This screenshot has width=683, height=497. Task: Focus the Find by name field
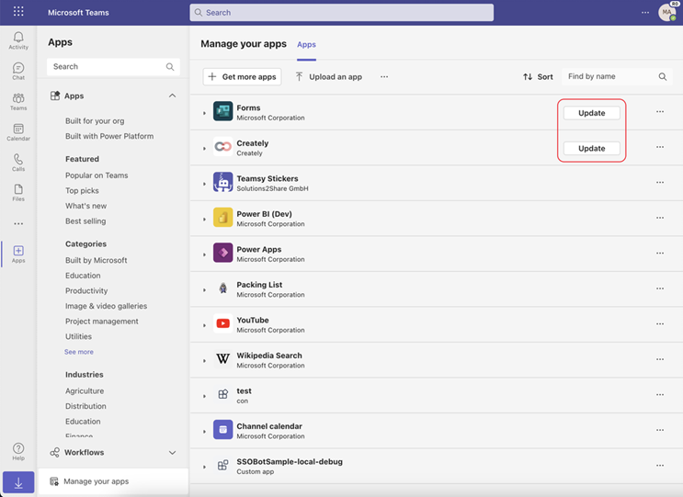[617, 76]
